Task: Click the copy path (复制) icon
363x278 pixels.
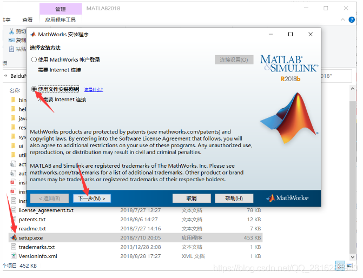Action: (11, 40)
